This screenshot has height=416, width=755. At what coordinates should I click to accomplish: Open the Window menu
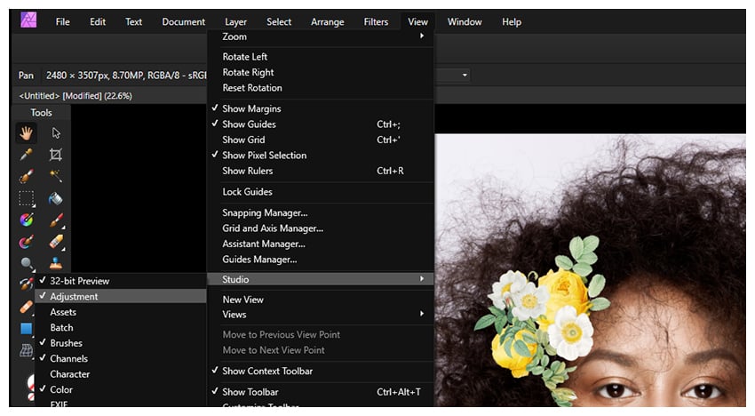pos(465,21)
